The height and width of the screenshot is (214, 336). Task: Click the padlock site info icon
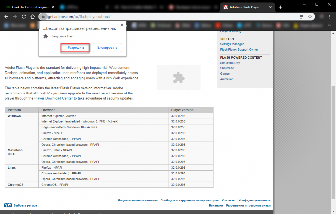pos(42,16)
